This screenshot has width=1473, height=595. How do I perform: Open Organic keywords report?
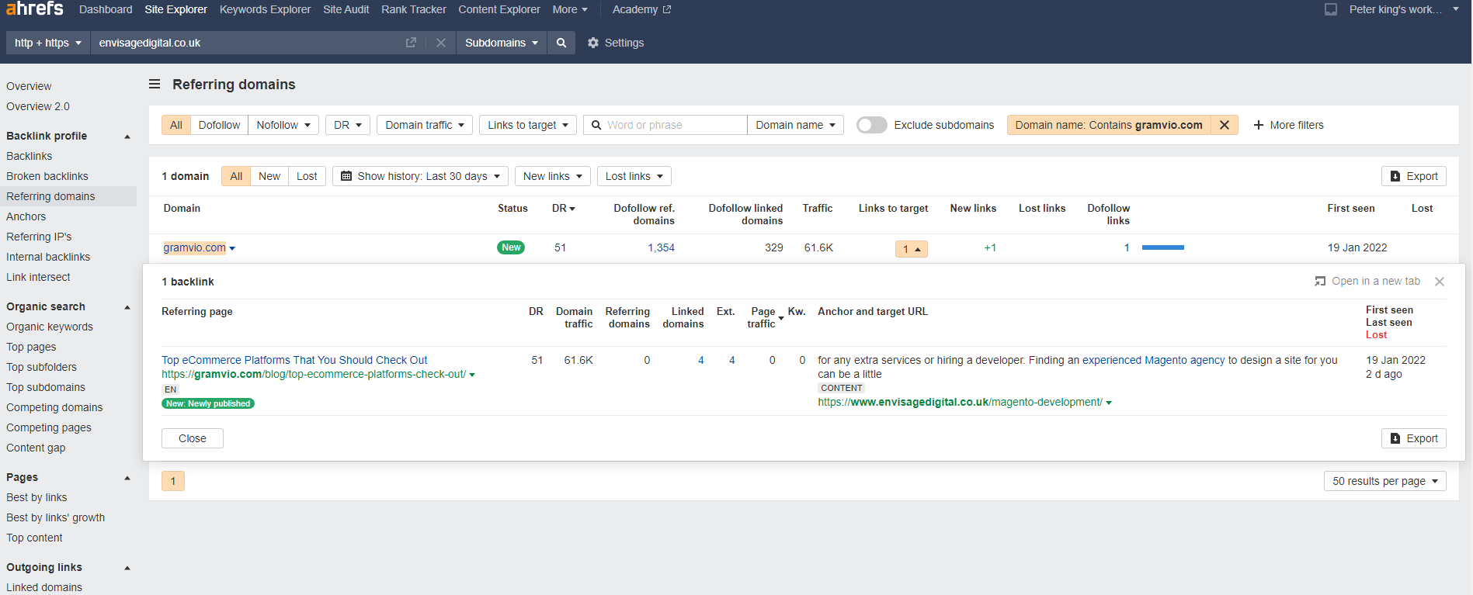(50, 327)
